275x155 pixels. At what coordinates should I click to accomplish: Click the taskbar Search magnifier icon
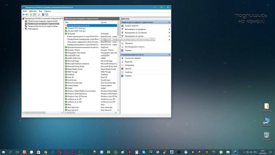pos(10,152)
